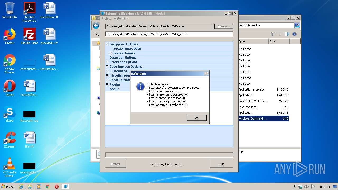Select Text Document row in Explorer
Viewport: 338px width, 190px height.
(x=263, y=107)
